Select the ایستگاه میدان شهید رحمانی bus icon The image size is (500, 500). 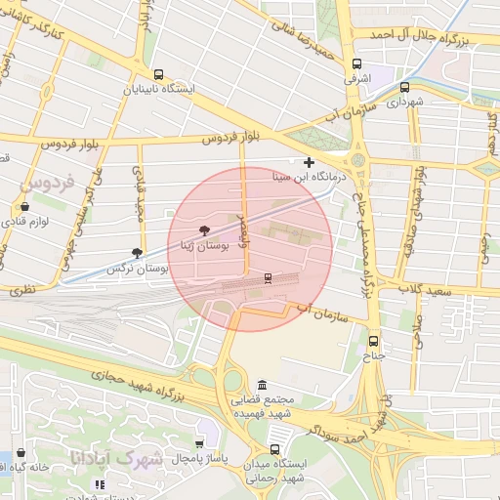point(274,449)
